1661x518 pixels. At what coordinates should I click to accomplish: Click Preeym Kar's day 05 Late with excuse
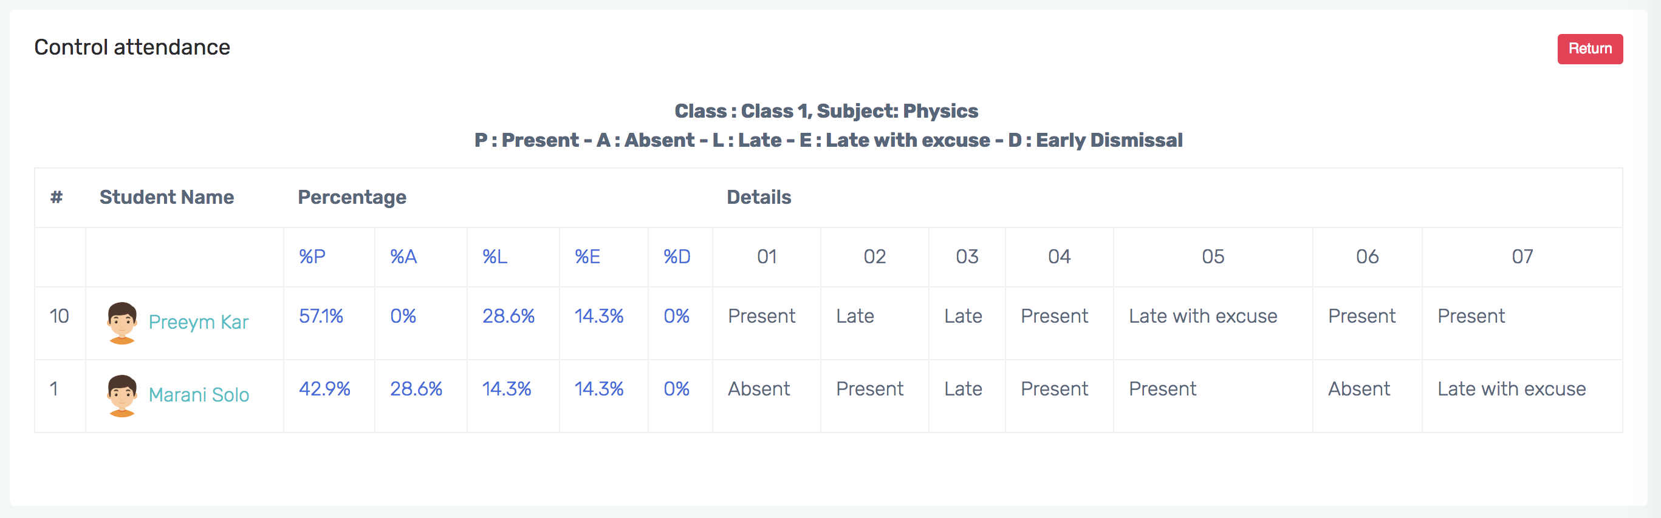point(1202,316)
